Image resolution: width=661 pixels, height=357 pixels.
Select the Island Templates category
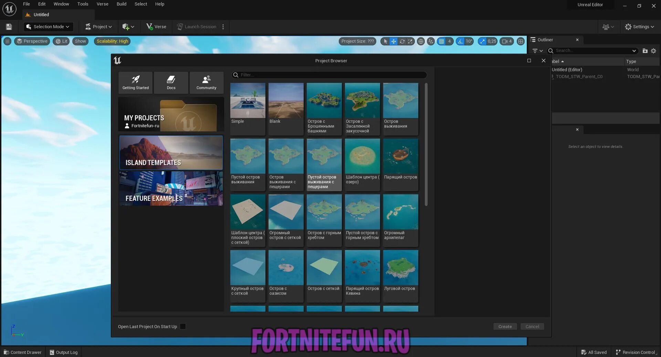click(171, 153)
